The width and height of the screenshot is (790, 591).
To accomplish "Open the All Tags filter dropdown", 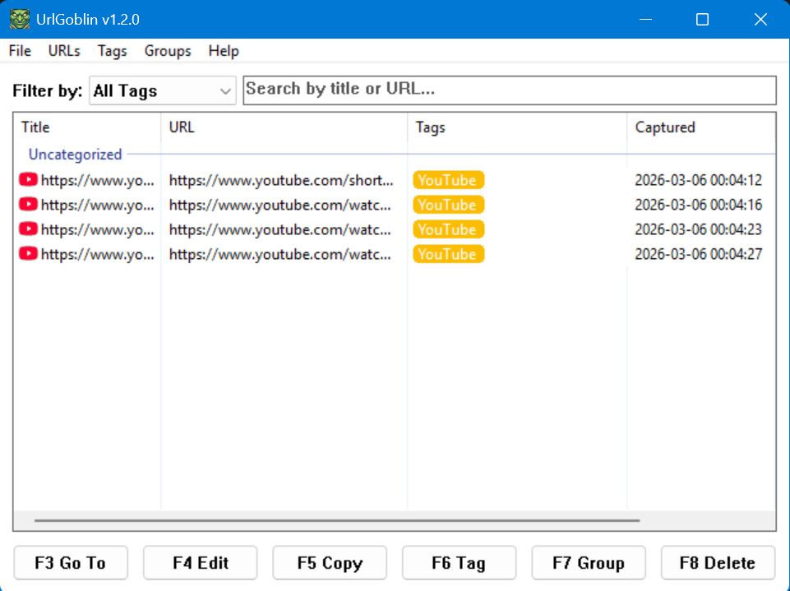I will tap(162, 91).
